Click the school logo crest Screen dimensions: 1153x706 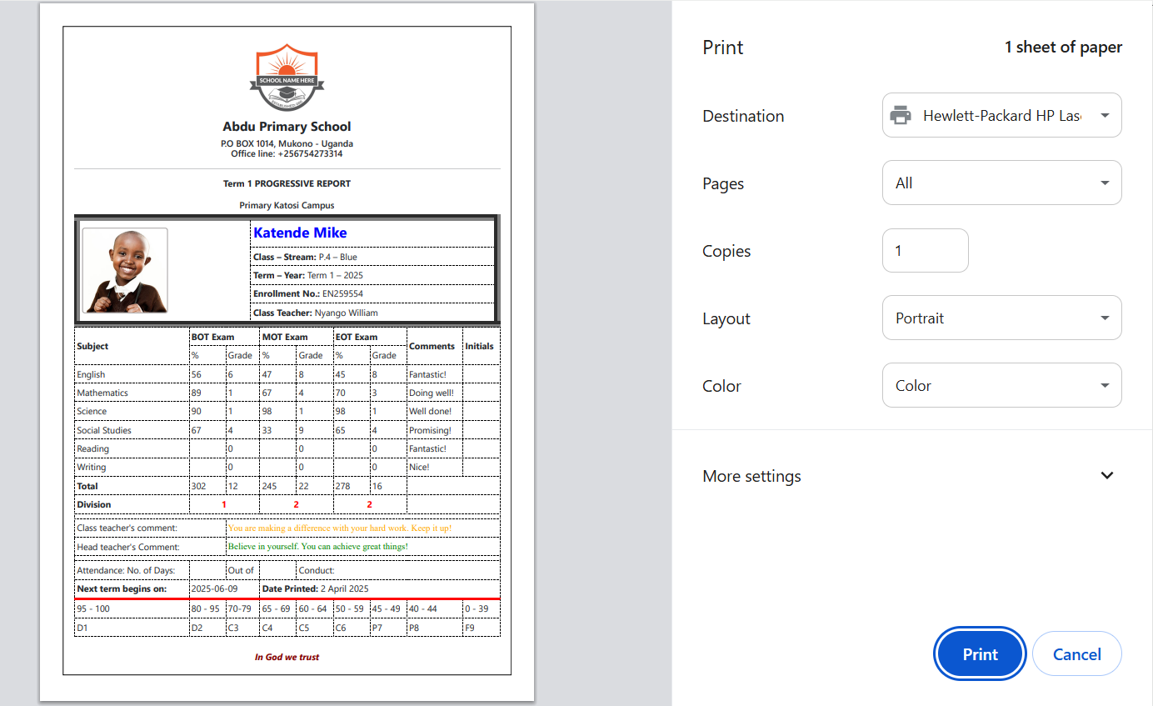(287, 78)
